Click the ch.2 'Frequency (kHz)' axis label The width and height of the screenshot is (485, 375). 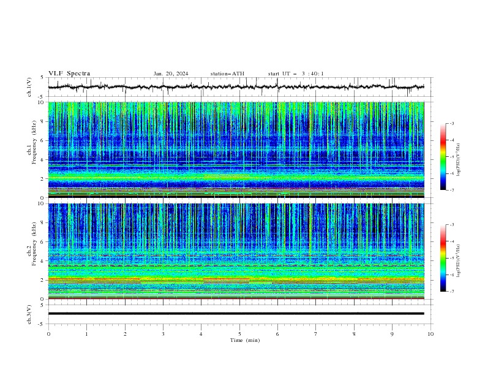[34, 243]
